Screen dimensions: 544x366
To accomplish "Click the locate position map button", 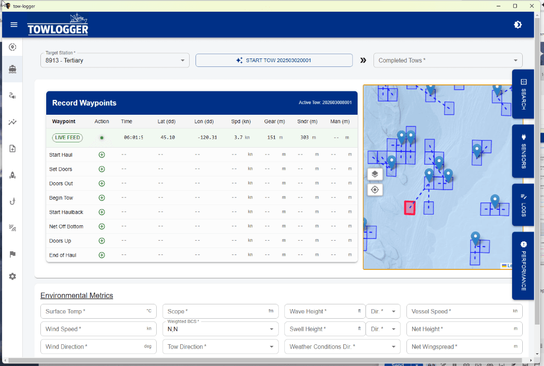I will click(x=375, y=190).
